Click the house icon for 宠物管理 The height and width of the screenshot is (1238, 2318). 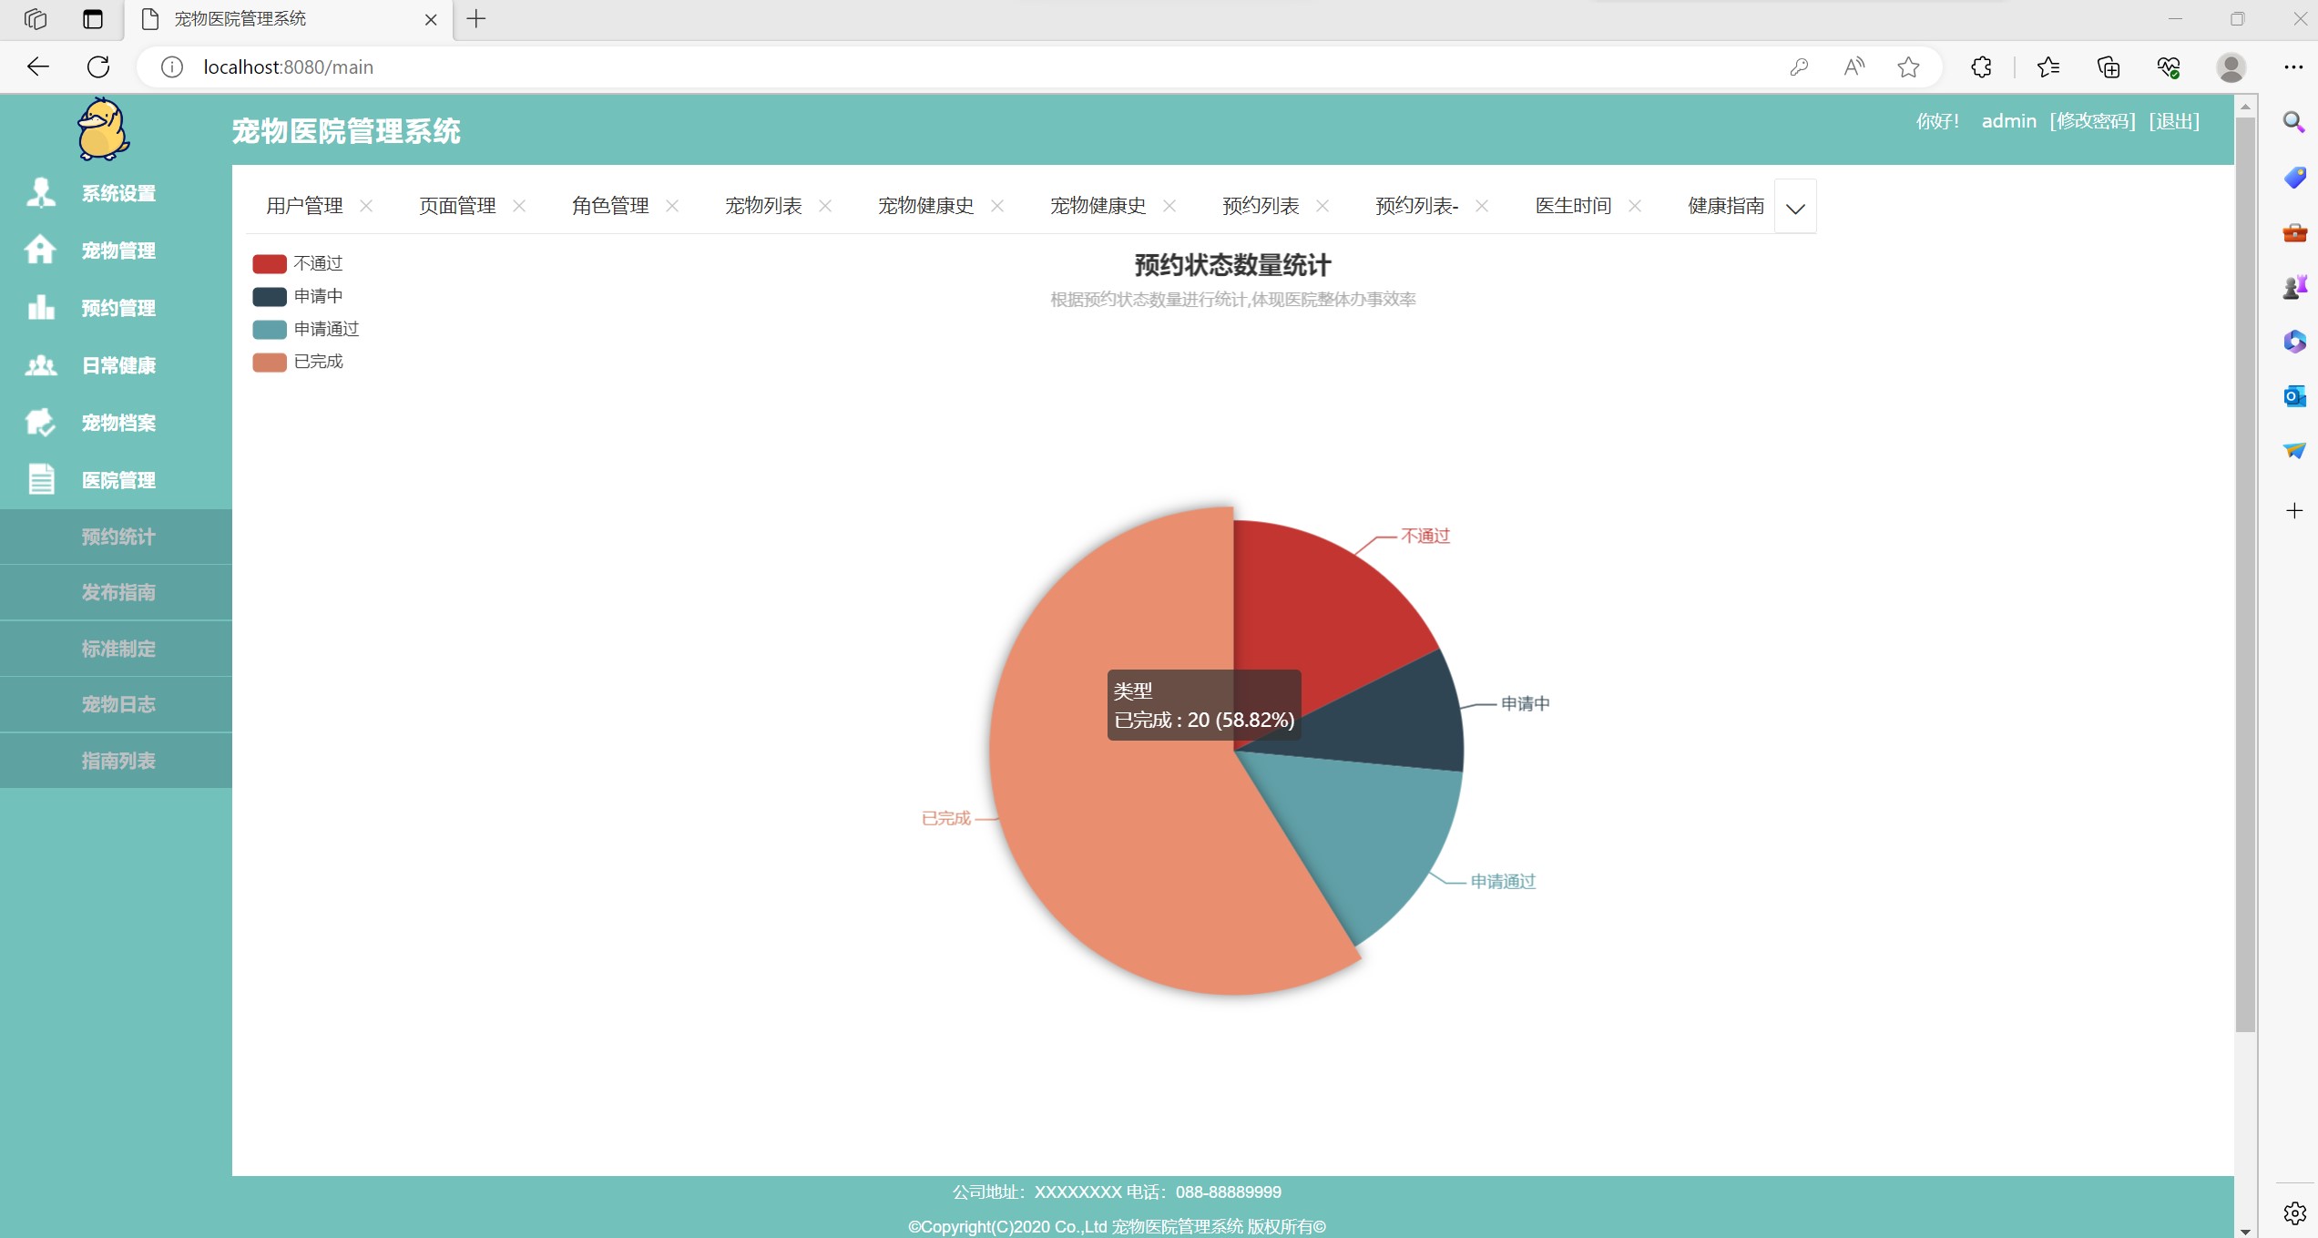[x=40, y=250]
